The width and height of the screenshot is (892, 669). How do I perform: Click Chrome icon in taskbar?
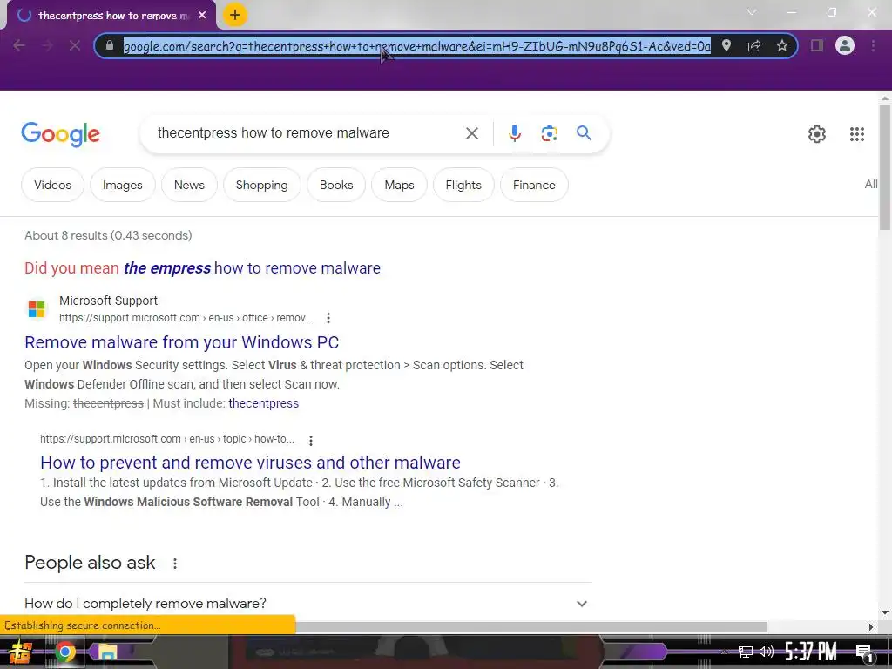click(x=64, y=652)
